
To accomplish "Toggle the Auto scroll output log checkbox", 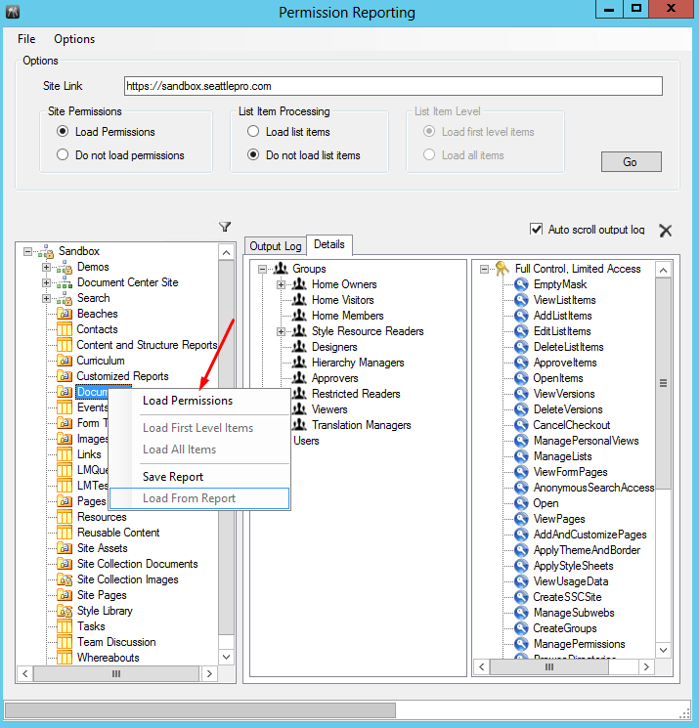I will [x=536, y=229].
